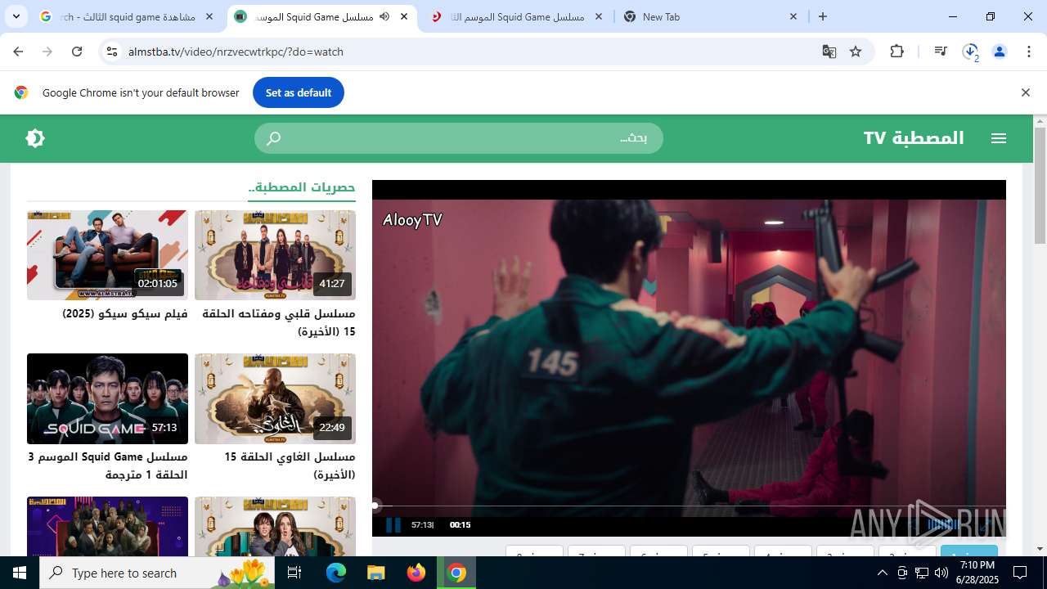Viewport: 1047px width, 589px height.
Task: Pause the video with the player pause button
Action: pyautogui.click(x=393, y=524)
